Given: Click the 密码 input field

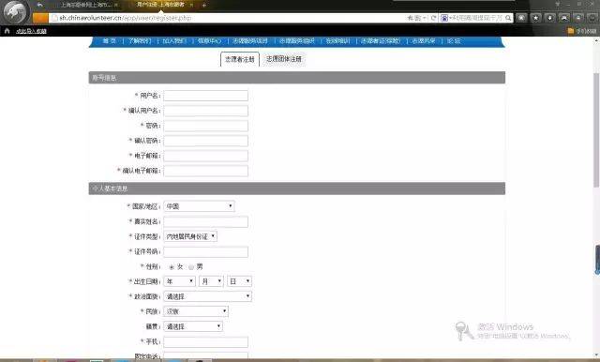Looking at the screenshot, I should coord(206,126).
